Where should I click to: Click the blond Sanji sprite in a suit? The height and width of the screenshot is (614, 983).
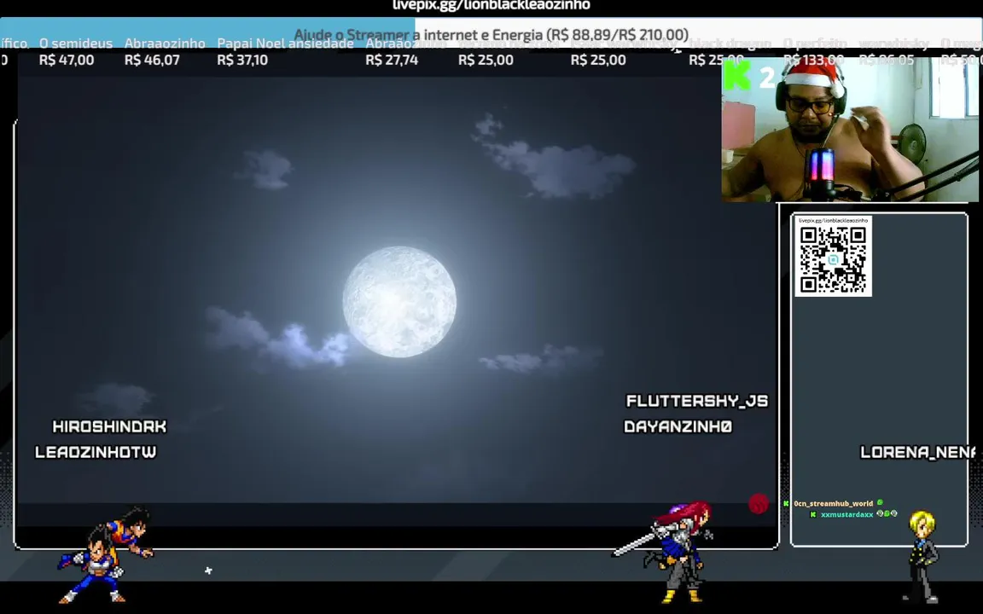tap(922, 558)
